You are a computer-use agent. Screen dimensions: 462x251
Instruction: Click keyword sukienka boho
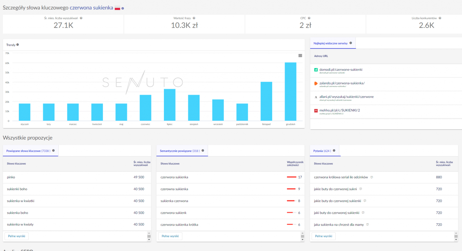tap(17, 213)
